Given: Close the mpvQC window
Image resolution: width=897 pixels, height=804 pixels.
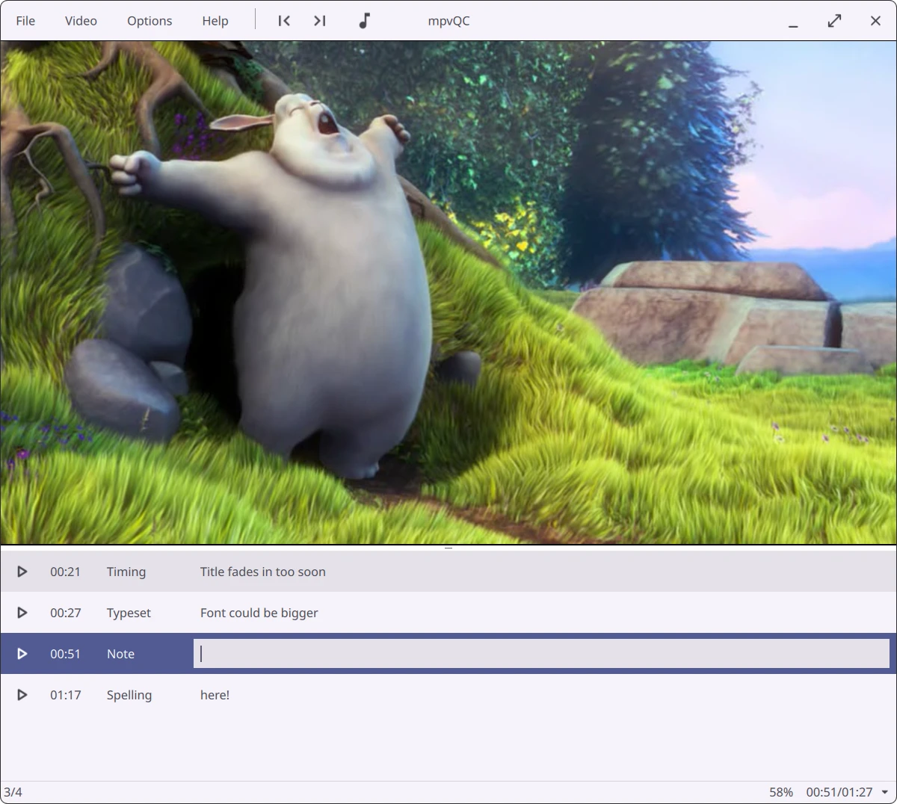Looking at the screenshot, I should pos(875,21).
